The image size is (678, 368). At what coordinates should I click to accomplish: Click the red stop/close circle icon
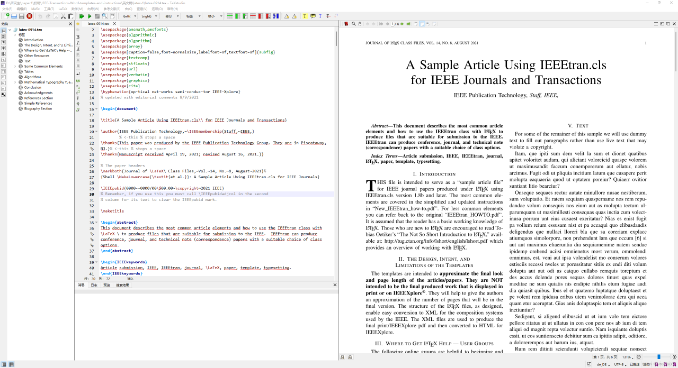[x=30, y=16]
